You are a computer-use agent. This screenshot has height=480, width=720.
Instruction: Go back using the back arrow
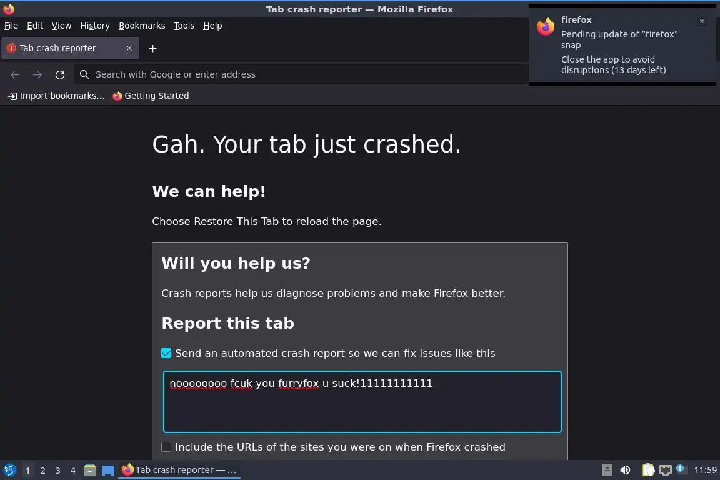pos(15,74)
